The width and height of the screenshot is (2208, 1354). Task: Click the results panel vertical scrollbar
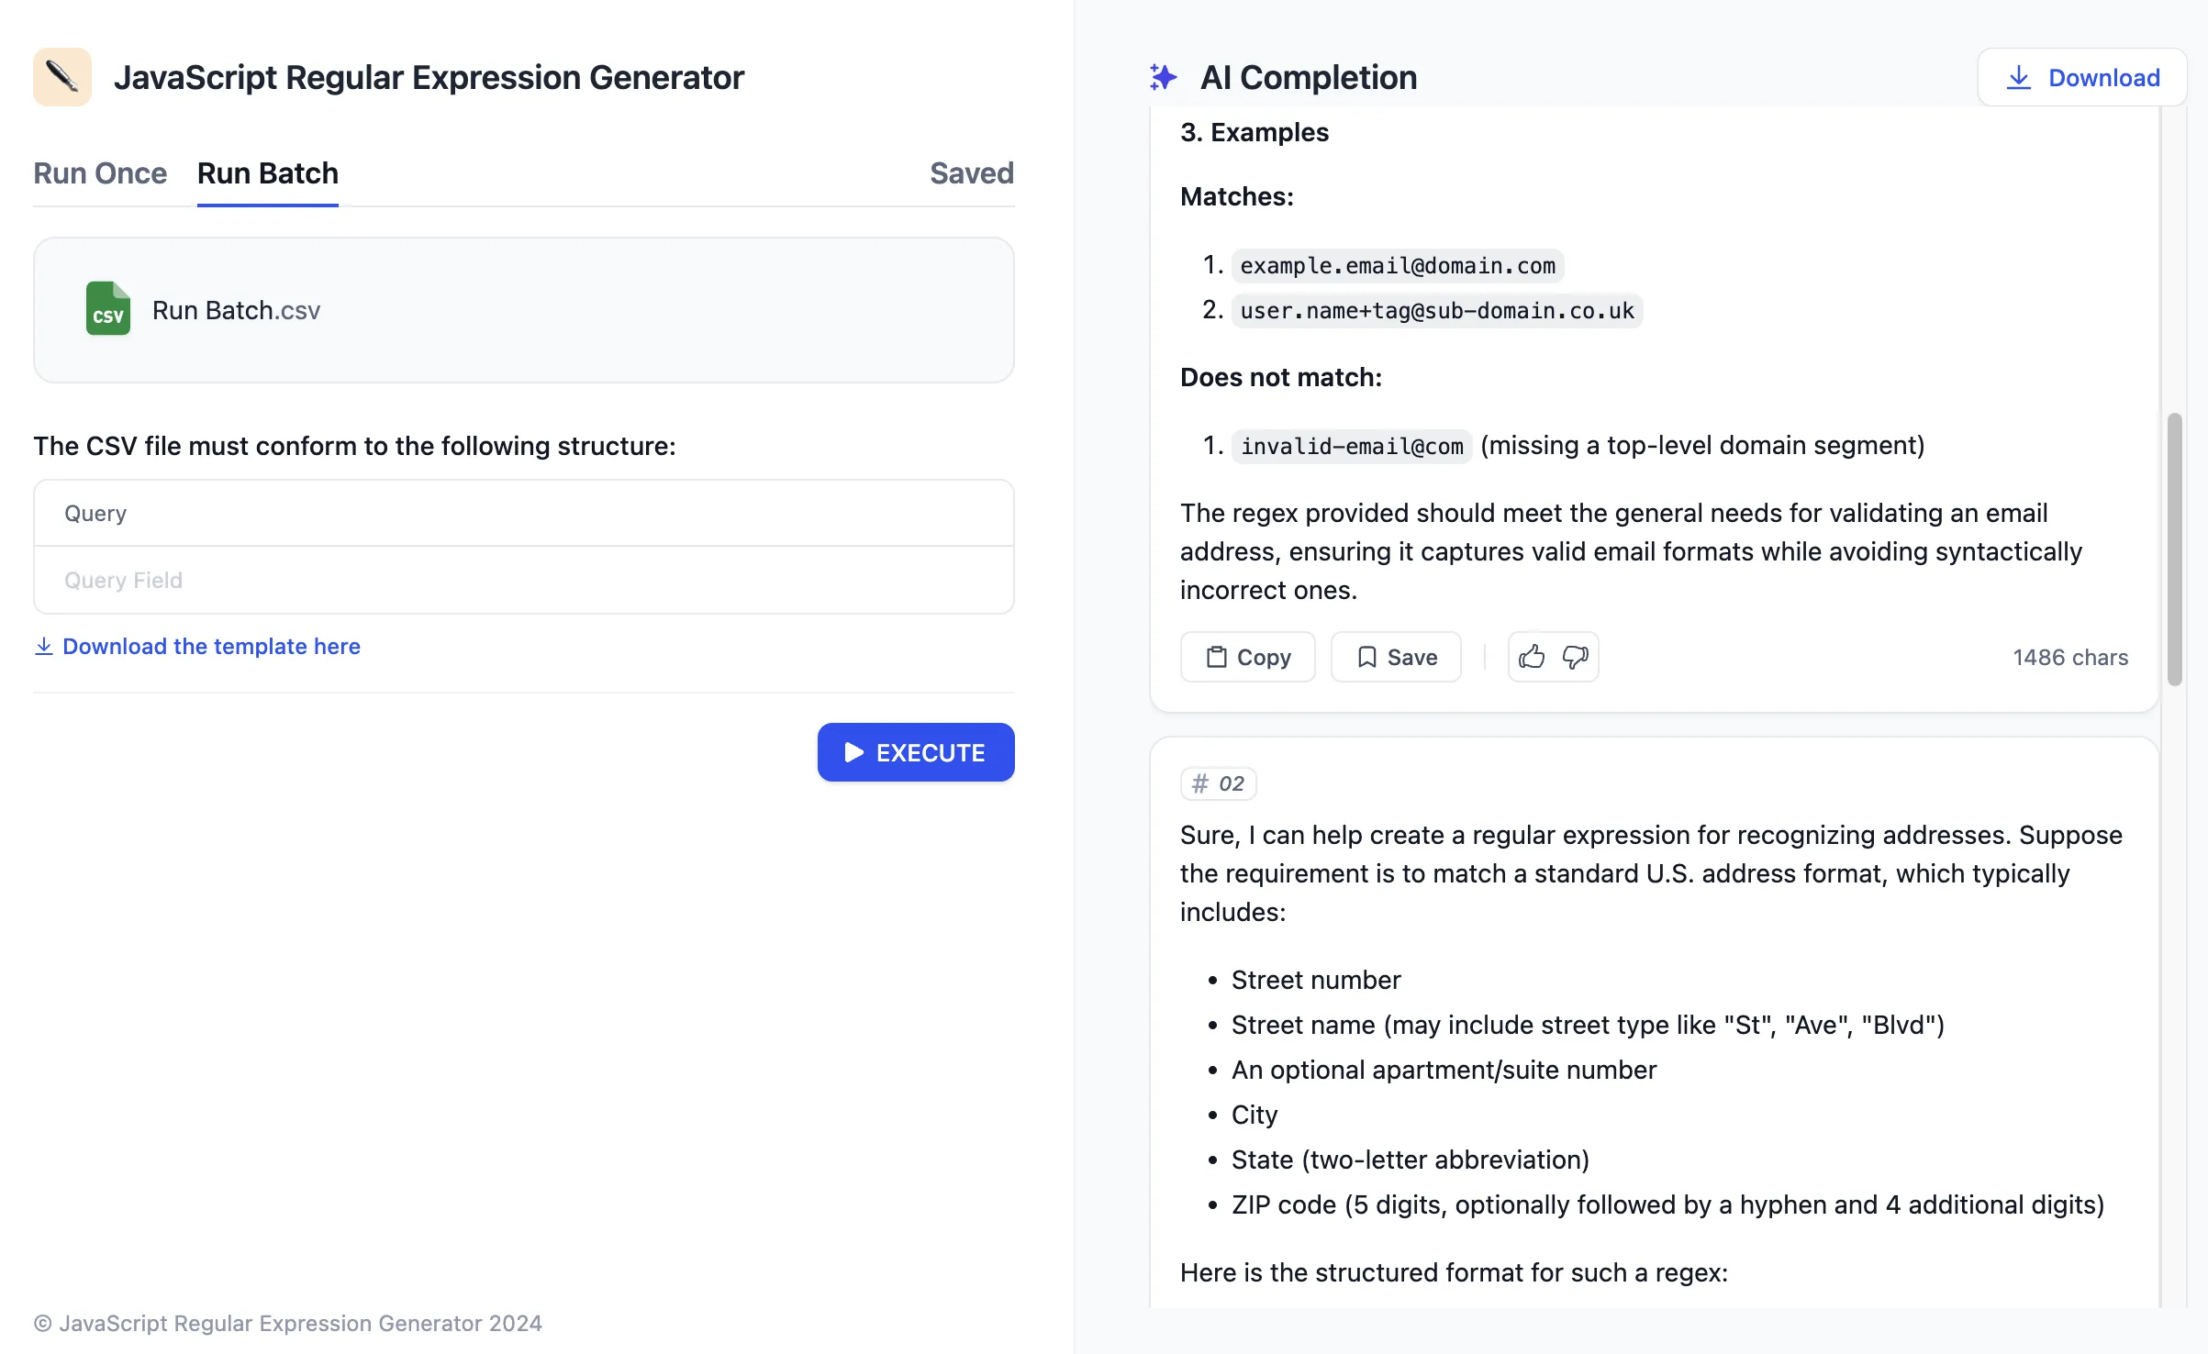(2174, 549)
